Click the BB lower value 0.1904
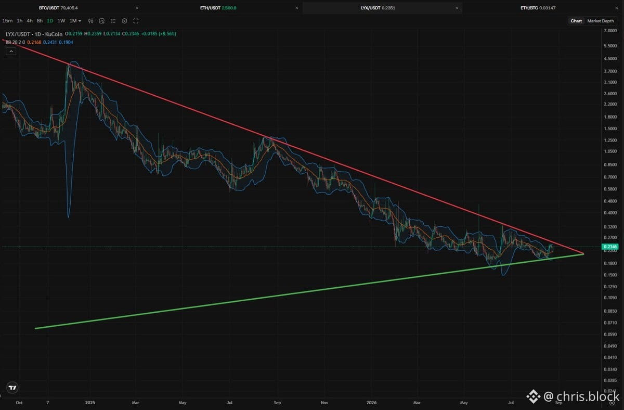This screenshot has height=410, width=624. pos(66,42)
